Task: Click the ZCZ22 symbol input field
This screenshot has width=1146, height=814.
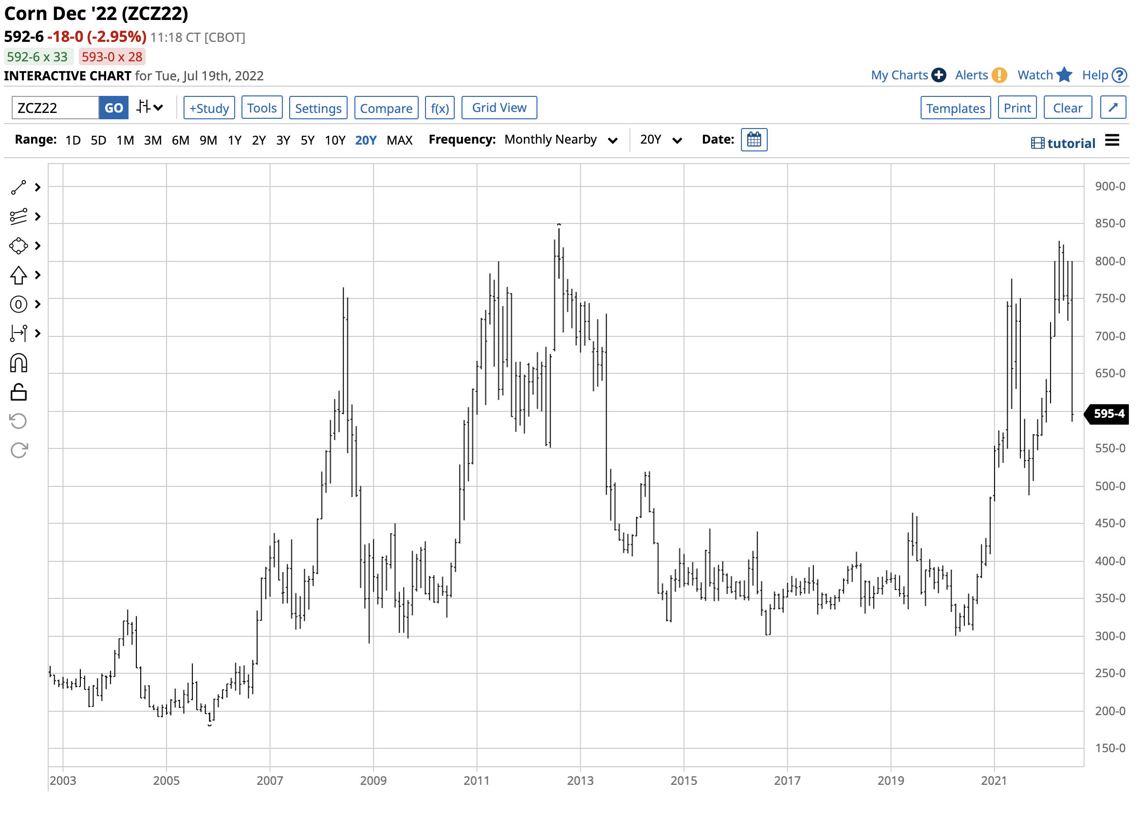Action: point(55,108)
